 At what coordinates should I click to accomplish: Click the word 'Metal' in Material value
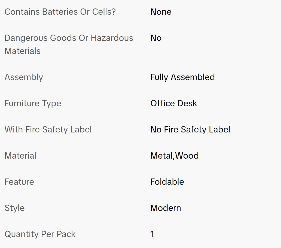(x=162, y=156)
